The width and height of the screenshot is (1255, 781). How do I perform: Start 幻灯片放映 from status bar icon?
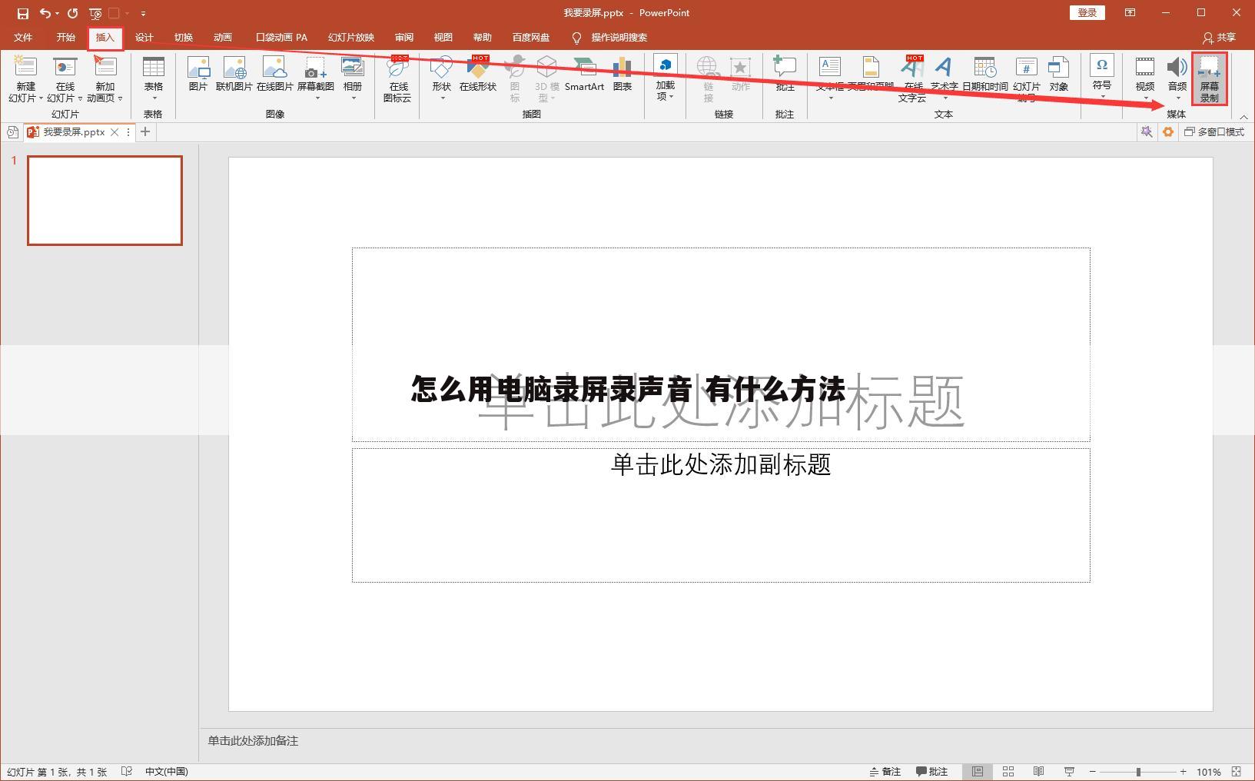(x=1068, y=771)
